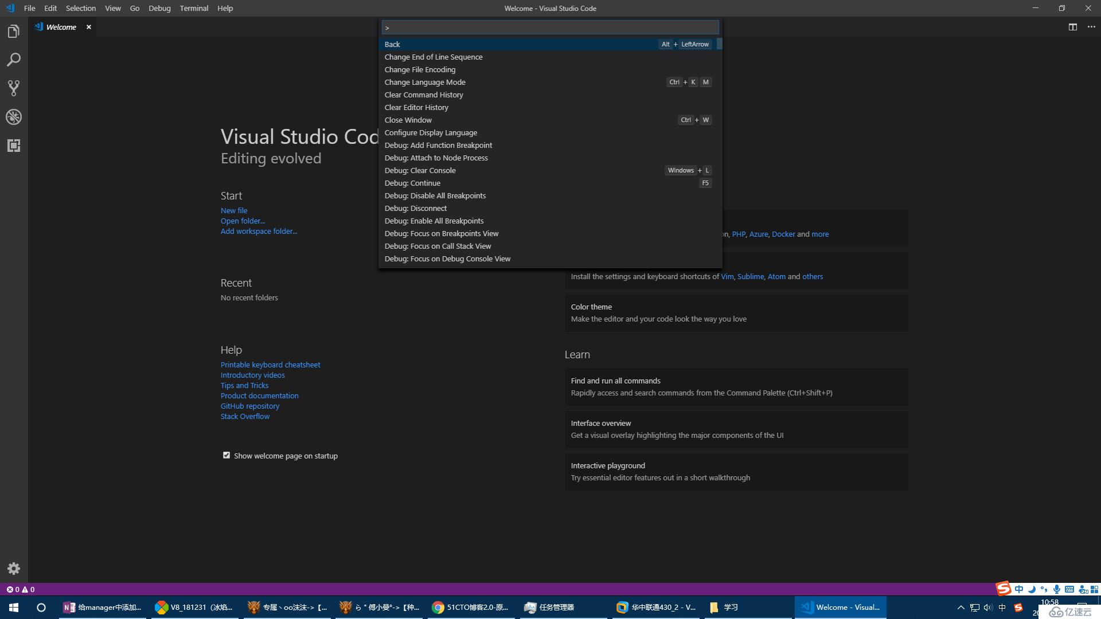The image size is (1101, 619).
Task: Open the Terminal menu
Action: point(194,8)
